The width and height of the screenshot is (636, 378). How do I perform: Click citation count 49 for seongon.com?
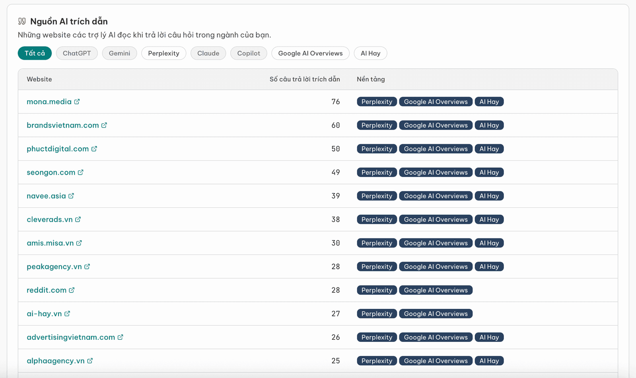[336, 172]
